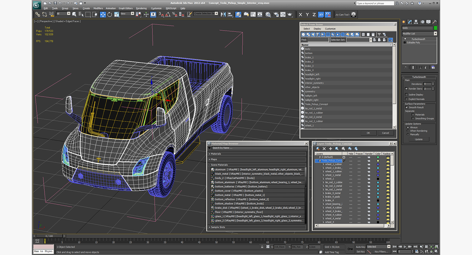Activate the Select and Move tool
The width and height of the screenshot is (472, 255).
pyautogui.click(x=103, y=14)
